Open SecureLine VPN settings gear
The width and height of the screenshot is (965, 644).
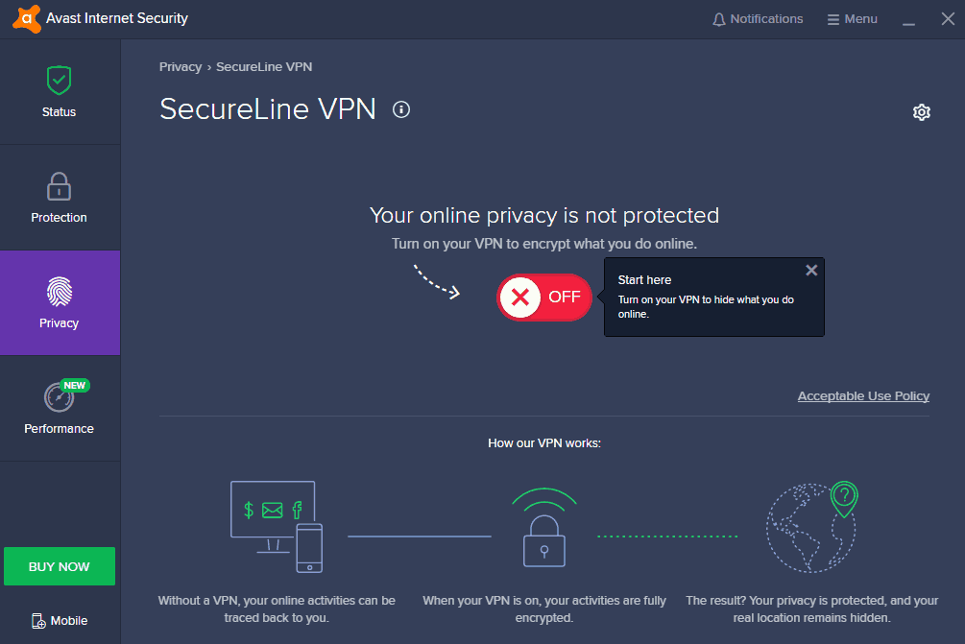(x=921, y=112)
